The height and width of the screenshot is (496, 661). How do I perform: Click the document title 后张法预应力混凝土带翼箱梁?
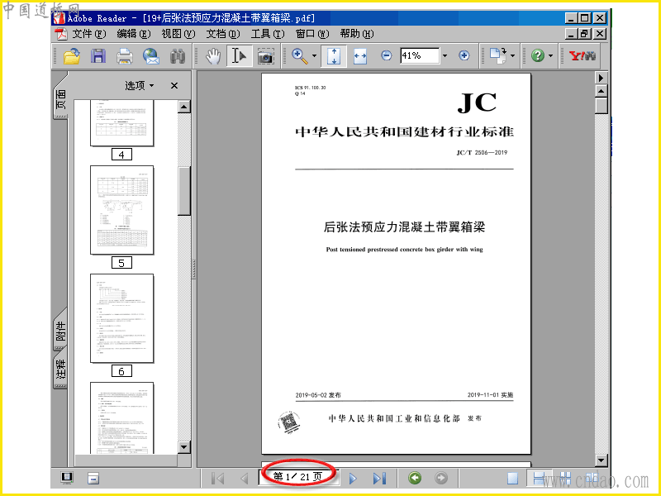pos(404,227)
